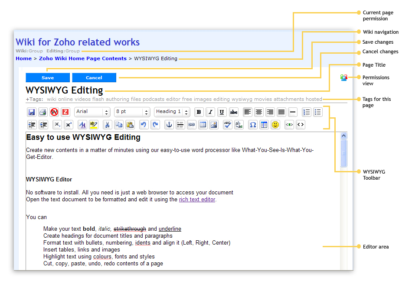Viewport: 412px width, 284px height.
Task: Click the icon right of the anchor
Action: coord(180,125)
